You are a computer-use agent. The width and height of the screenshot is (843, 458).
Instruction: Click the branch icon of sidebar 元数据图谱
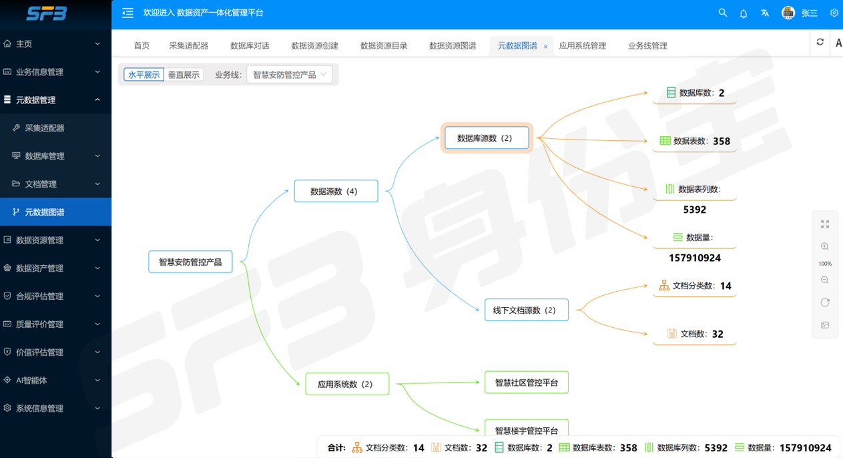click(x=17, y=212)
